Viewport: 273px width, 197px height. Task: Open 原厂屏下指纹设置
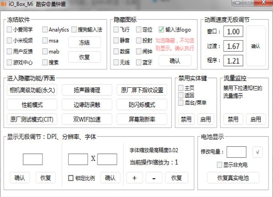tap(142, 90)
